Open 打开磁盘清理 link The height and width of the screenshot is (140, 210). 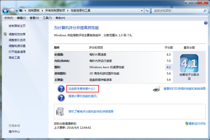pyautogui.click(x=17, y=52)
